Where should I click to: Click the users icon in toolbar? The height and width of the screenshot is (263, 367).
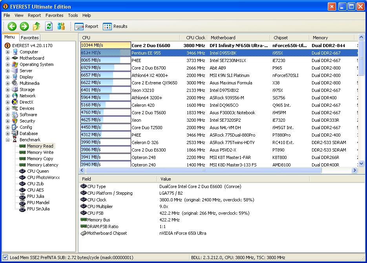(61, 26)
